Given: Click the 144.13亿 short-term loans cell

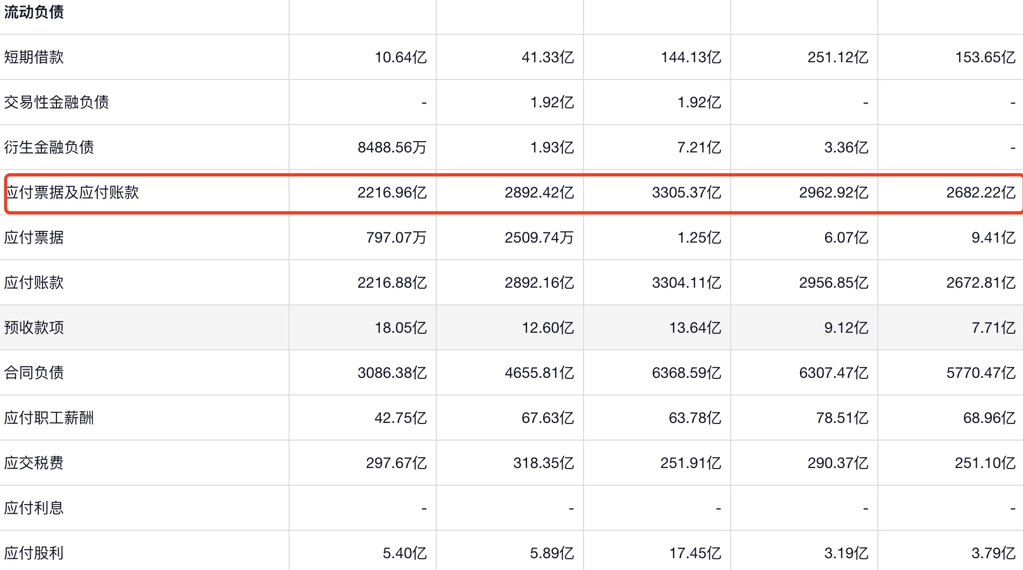Looking at the screenshot, I should (x=690, y=57).
